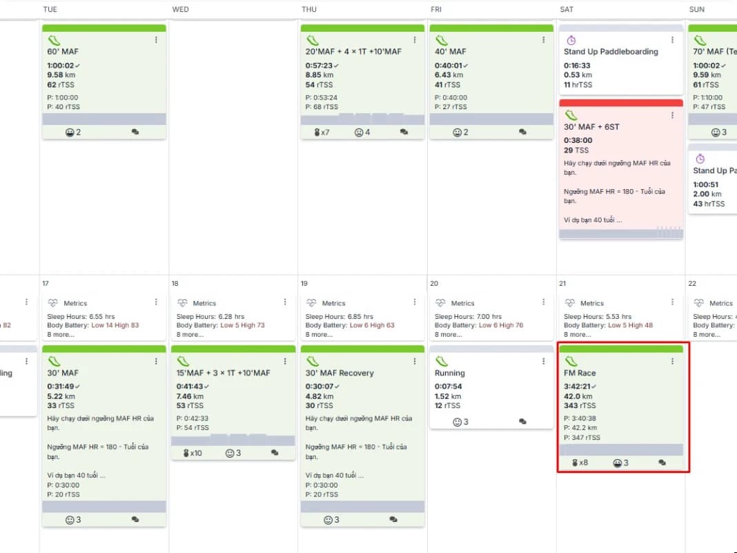Click stopwatch icon on Saturday Stand Up Paddleboarding
737x553 pixels.
pos(571,40)
